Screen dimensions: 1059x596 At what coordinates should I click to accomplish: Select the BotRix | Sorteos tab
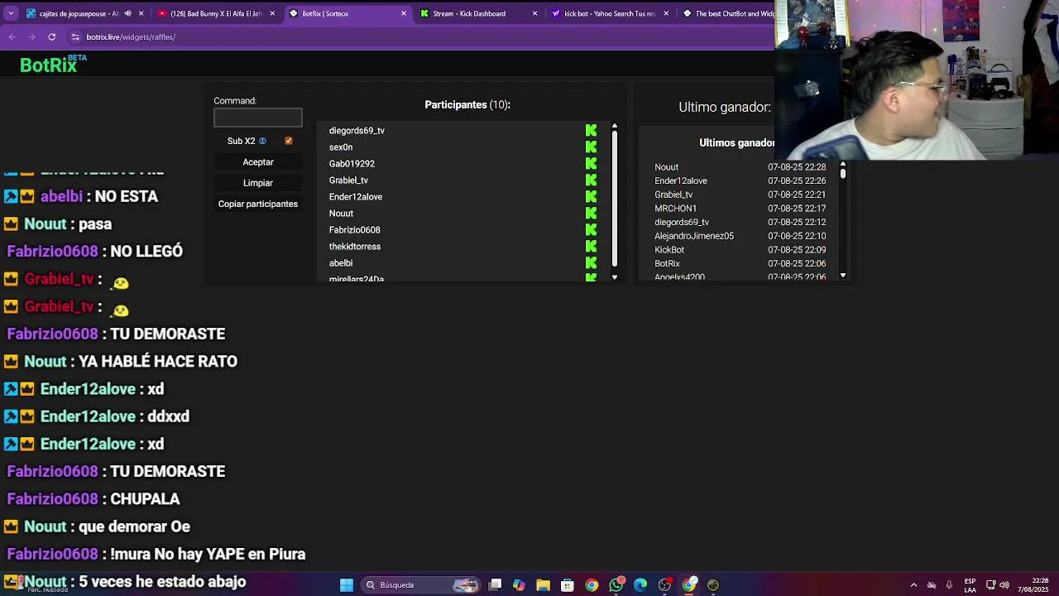click(x=347, y=13)
